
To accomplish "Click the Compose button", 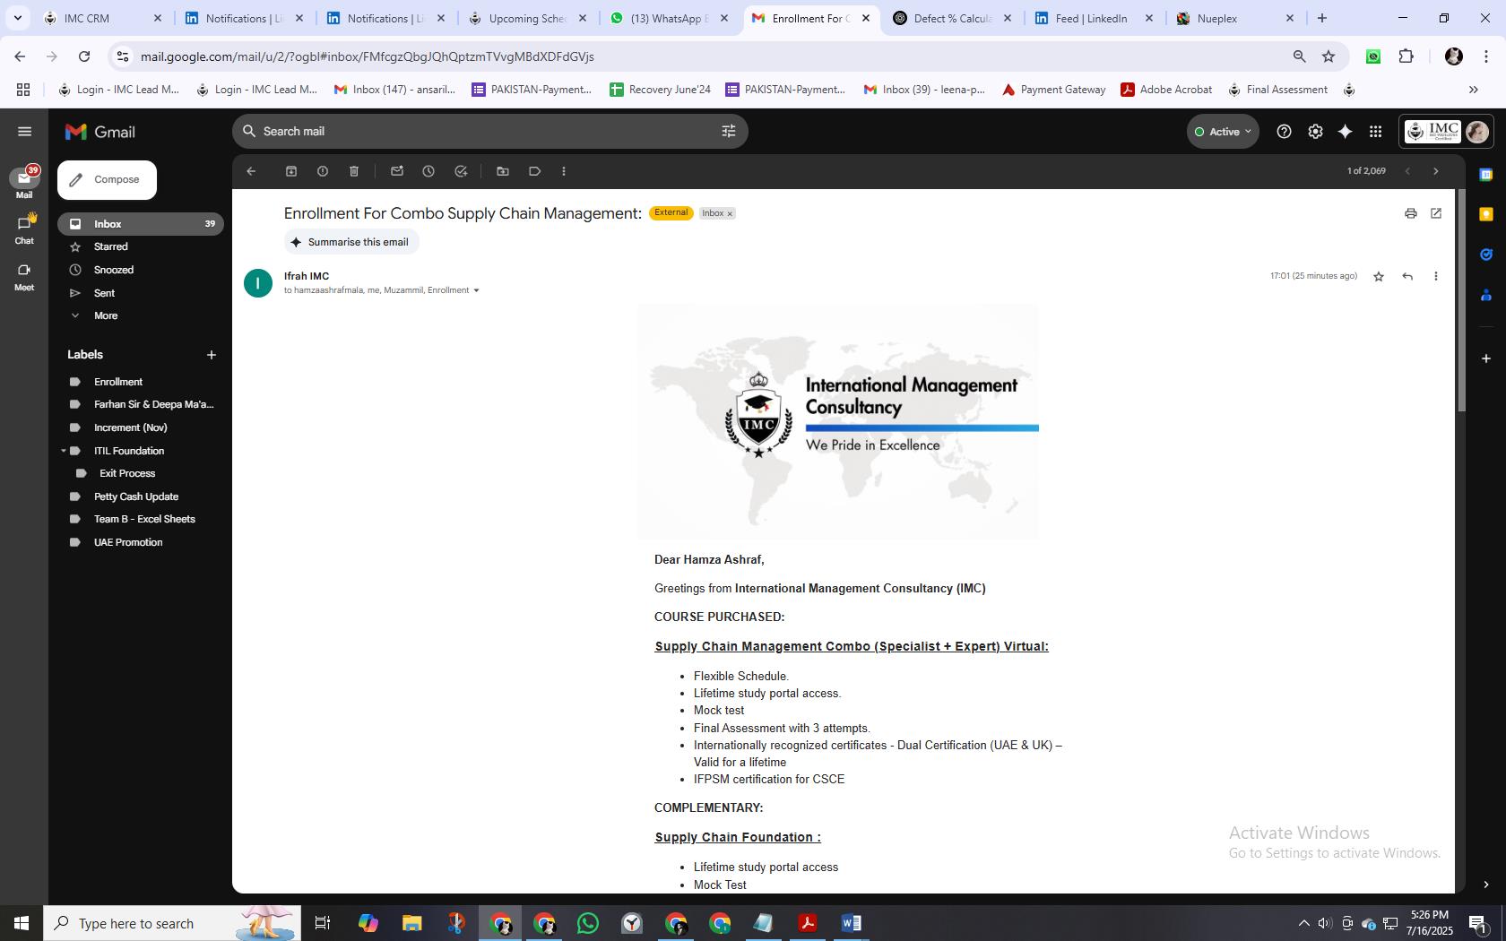I will tap(107, 180).
